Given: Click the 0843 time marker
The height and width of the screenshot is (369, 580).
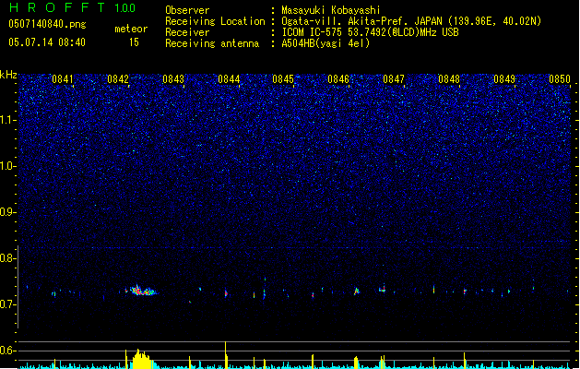Looking at the screenshot, I should click(173, 79).
